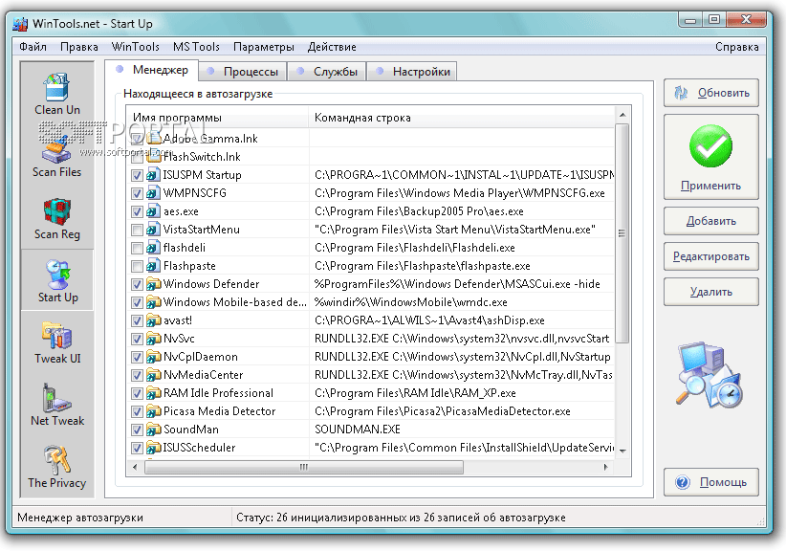Open the Файл menu
786x551 pixels.
tap(33, 47)
